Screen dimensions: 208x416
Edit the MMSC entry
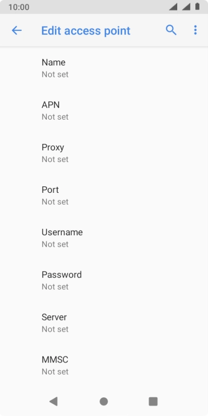[x=104, y=366]
